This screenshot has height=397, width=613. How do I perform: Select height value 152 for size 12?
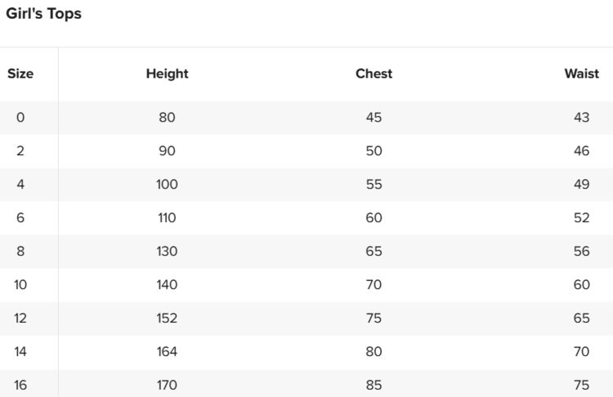tap(167, 319)
